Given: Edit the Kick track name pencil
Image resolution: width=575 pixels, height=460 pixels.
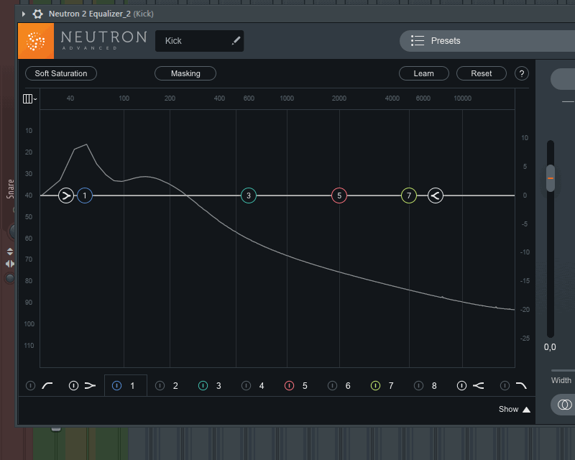Looking at the screenshot, I should point(236,40).
